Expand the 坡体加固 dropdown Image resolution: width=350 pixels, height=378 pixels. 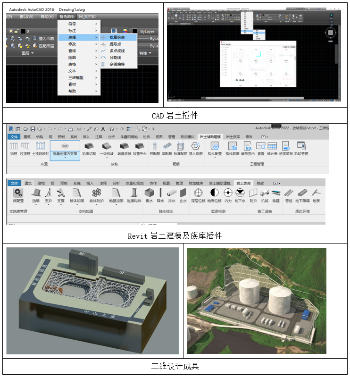click(77, 205)
